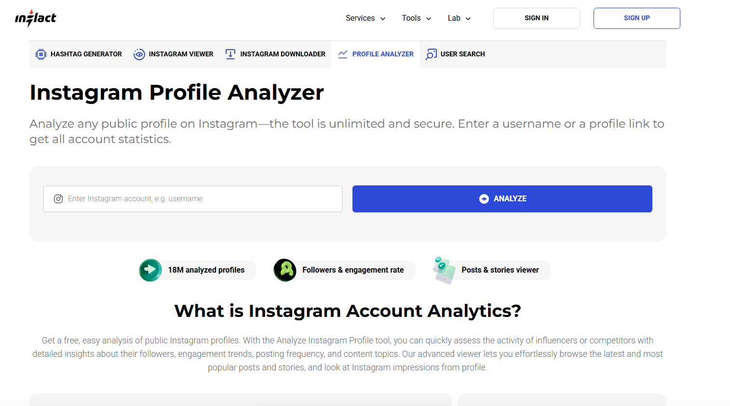Expand the Tools menu
The height and width of the screenshot is (406, 730).
coord(416,18)
